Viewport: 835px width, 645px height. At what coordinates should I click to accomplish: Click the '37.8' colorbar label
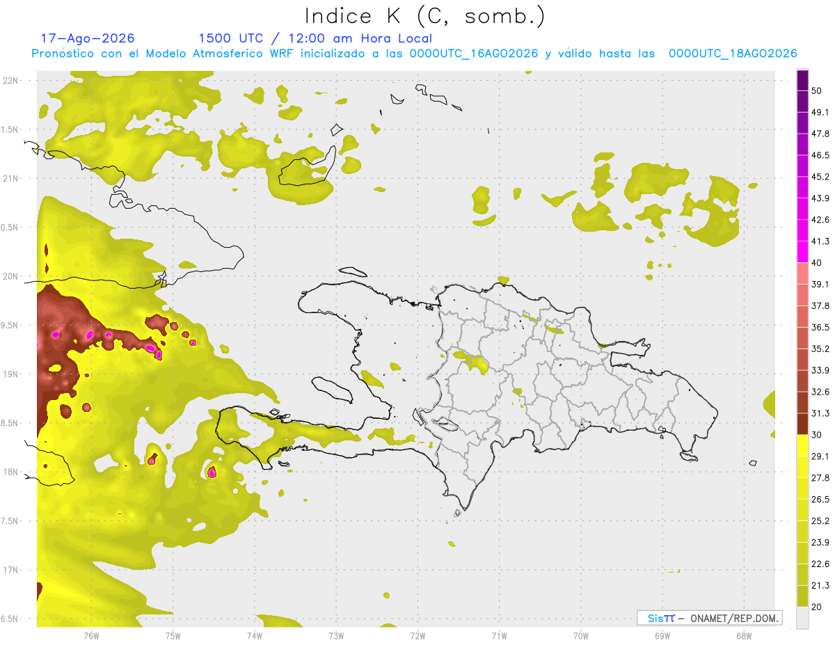click(x=820, y=305)
